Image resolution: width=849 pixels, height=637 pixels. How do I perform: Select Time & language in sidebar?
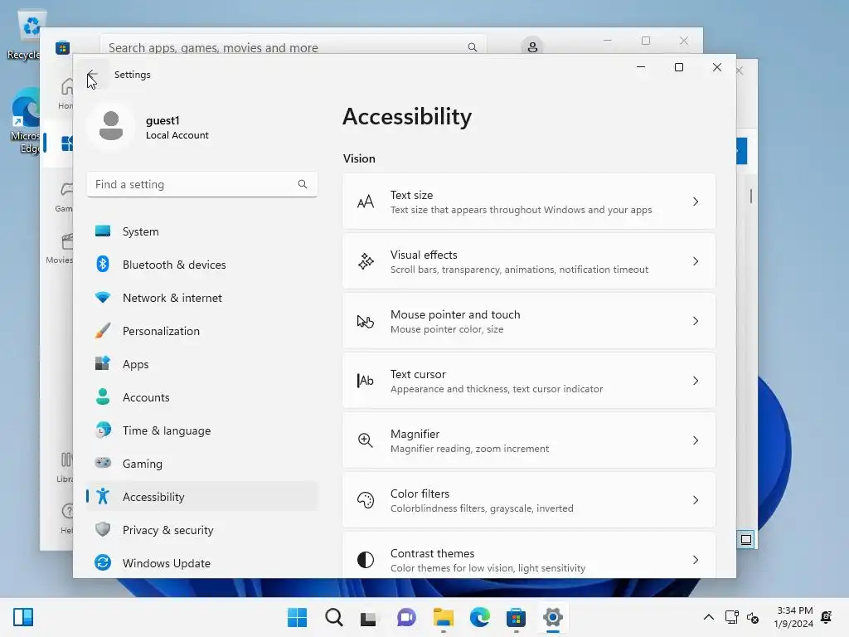tap(202, 430)
